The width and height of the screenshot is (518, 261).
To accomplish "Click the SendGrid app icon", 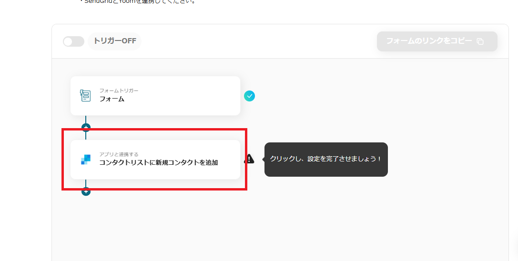I will tap(86, 160).
